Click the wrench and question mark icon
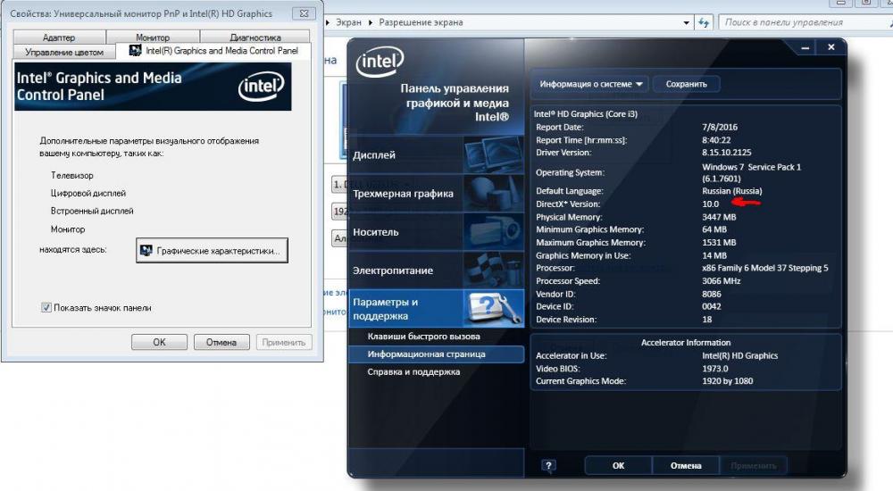 click(x=493, y=309)
